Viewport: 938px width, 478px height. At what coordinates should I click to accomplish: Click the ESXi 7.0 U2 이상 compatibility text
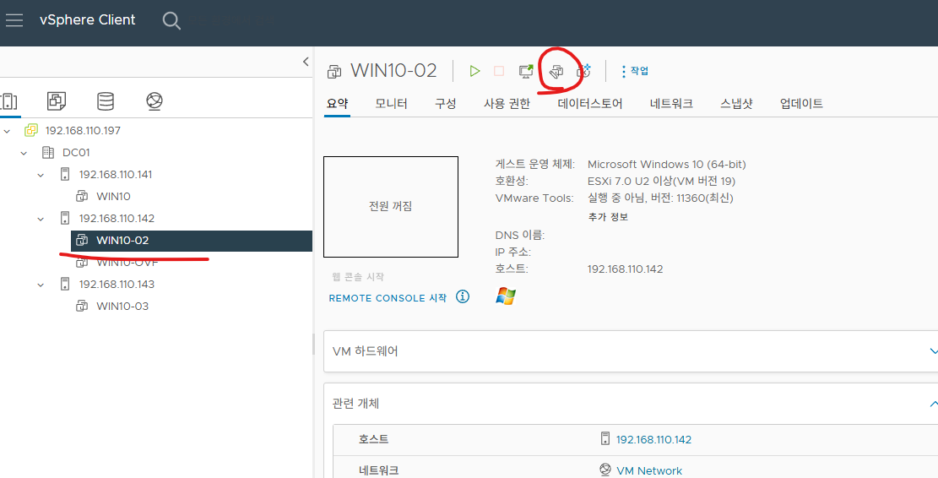point(661,182)
